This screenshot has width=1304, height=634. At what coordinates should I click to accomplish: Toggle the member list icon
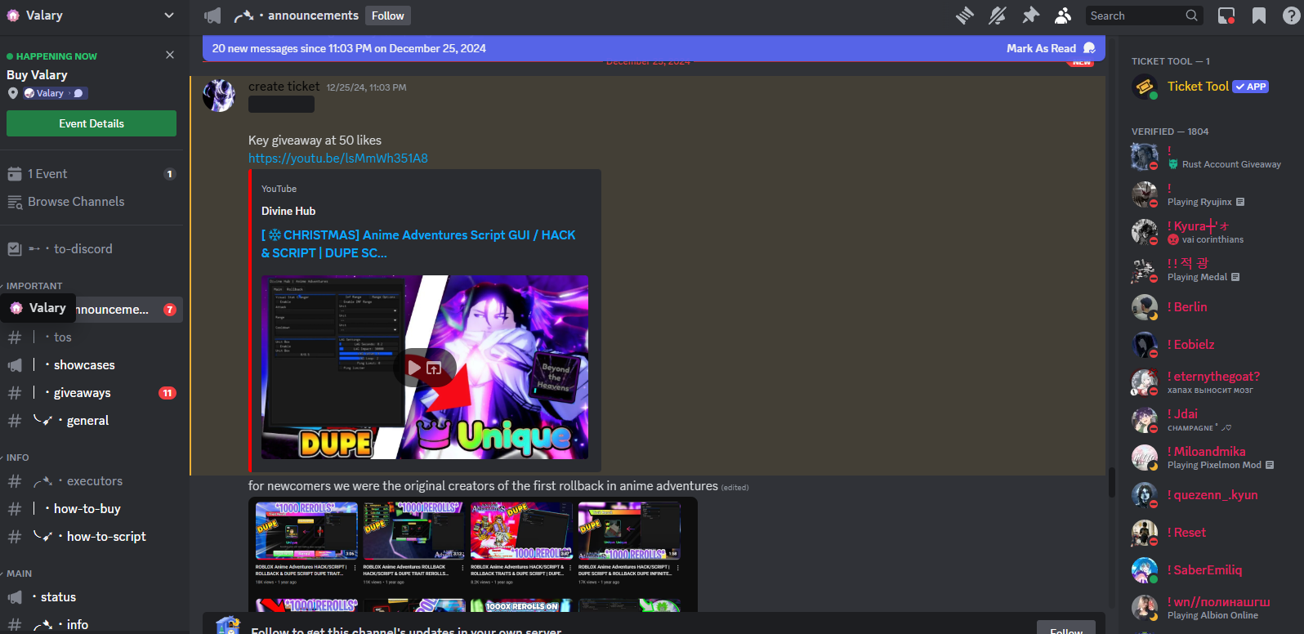point(1063,16)
